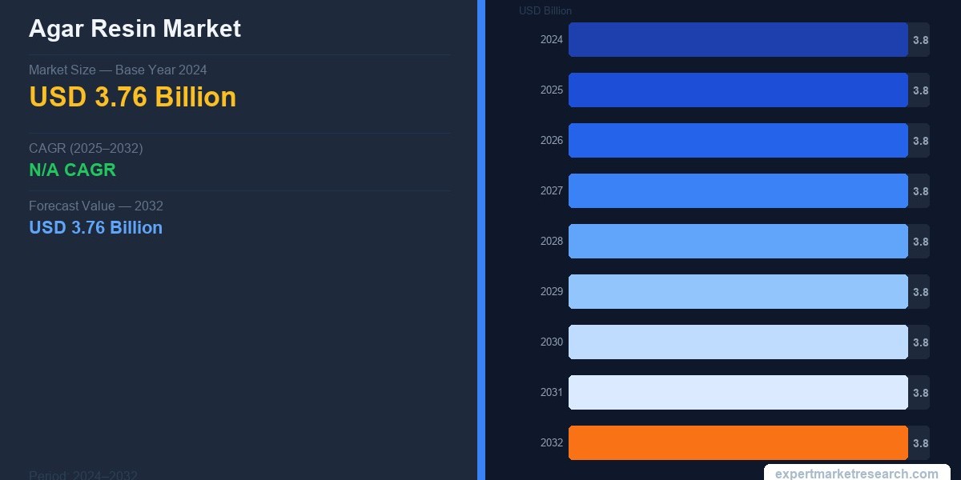Click the 3.8 value badge beside 2032 bar

[x=920, y=443]
